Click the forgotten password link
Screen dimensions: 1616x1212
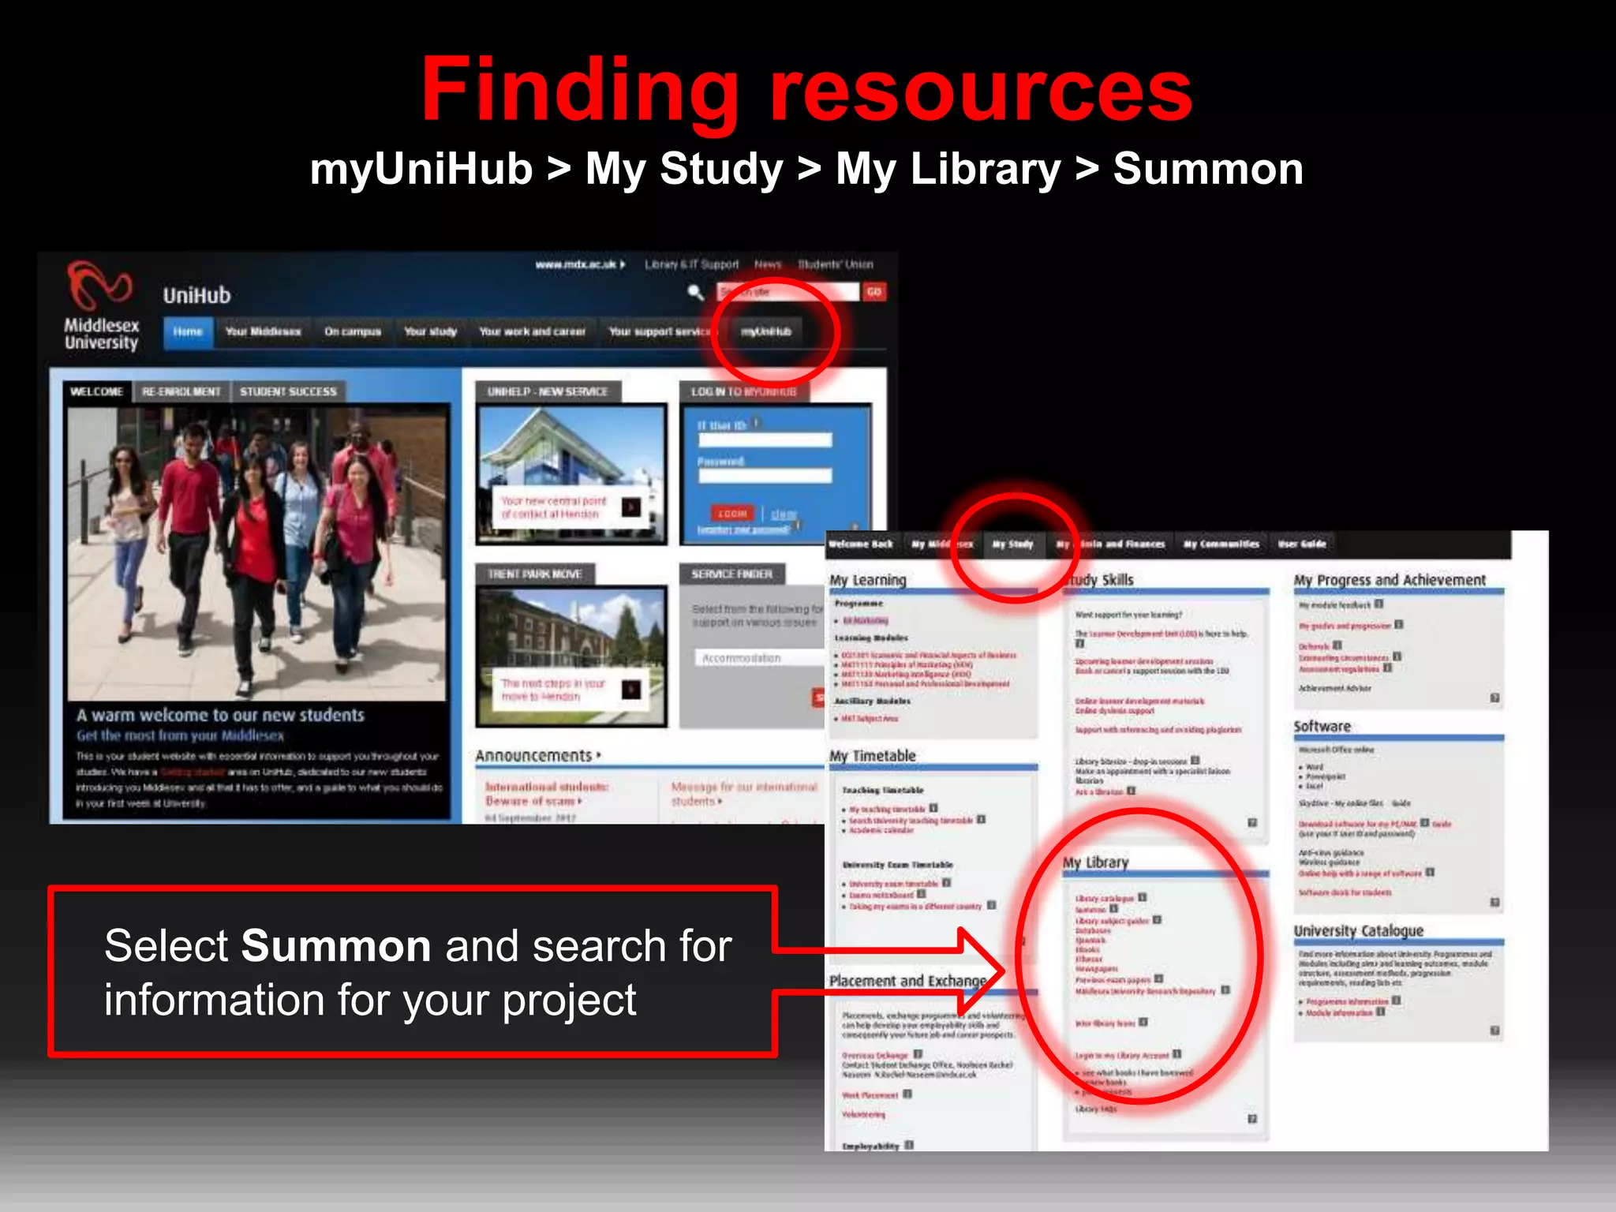[743, 529]
